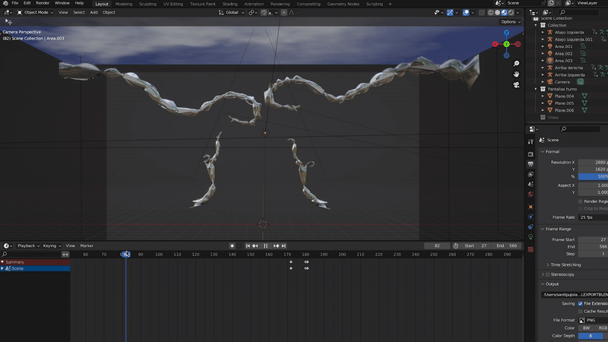Toggle timeline auto keying record button
Screen dimensions: 608x342
click(233, 245)
